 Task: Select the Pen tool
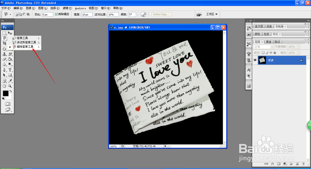(4, 70)
